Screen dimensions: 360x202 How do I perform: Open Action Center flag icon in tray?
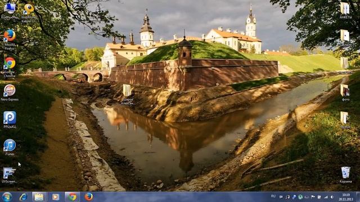point(313,197)
